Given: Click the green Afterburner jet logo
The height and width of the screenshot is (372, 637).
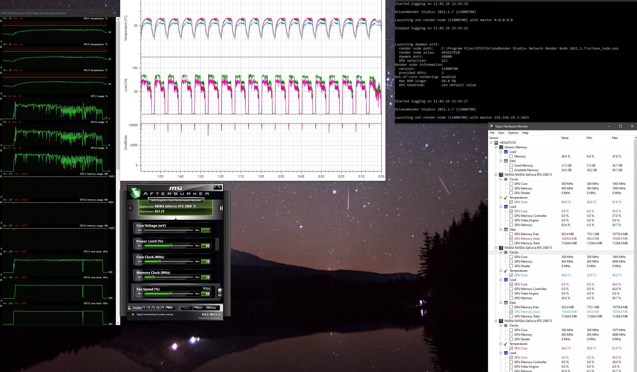Looking at the screenshot, I should point(135,193).
